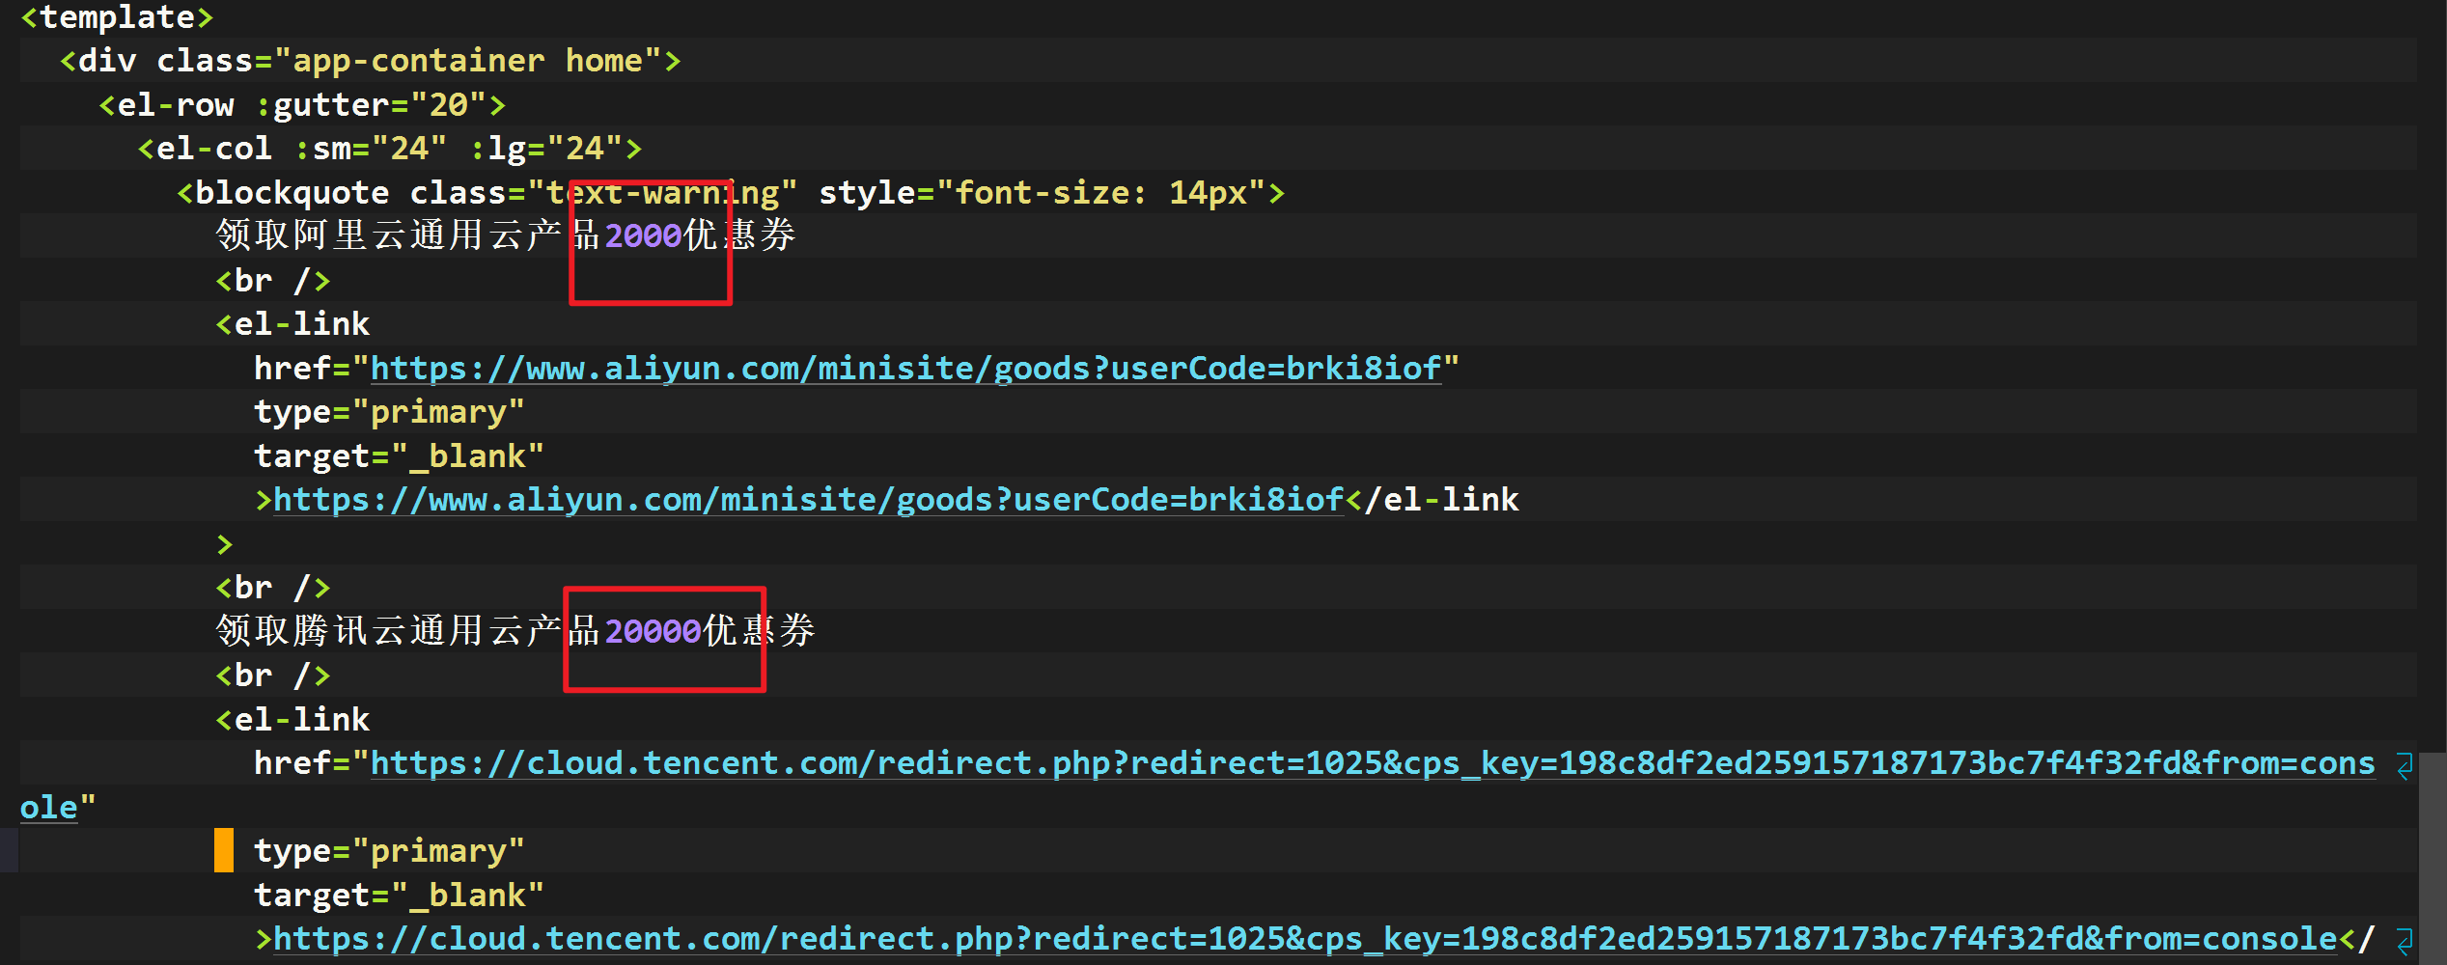2447x965 pixels.
Task: Click the word-wrap indicator on the Tencent href line
Action: (x=2405, y=766)
